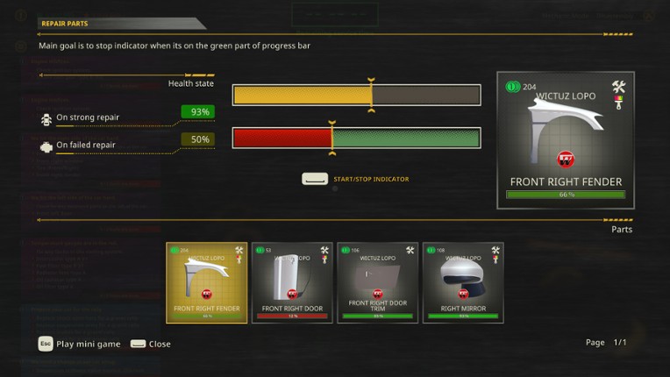Select the Front Right Fender part card

click(x=206, y=282)
